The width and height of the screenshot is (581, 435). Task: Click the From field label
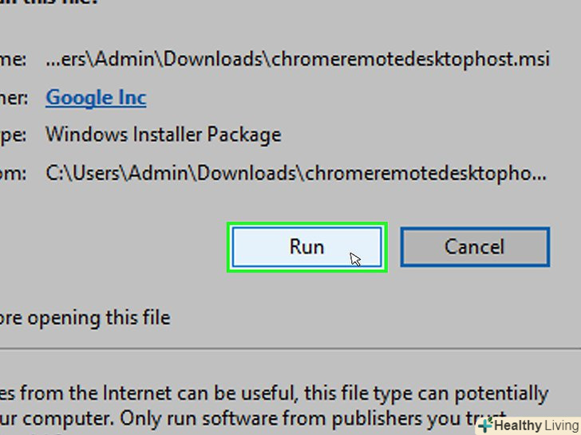(x=14, y=173)
